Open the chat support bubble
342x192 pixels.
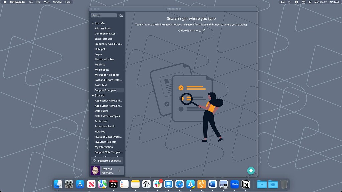point(251,170)
